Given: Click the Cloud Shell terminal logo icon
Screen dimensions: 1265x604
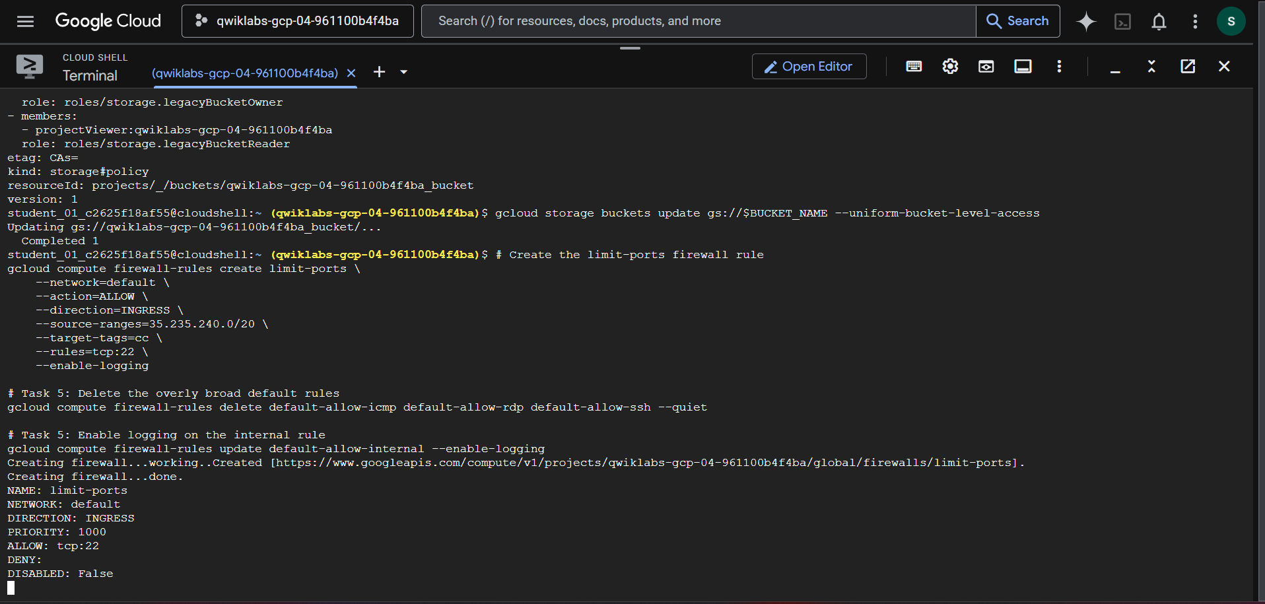Looking at the screenshot, I should point(30,66).
